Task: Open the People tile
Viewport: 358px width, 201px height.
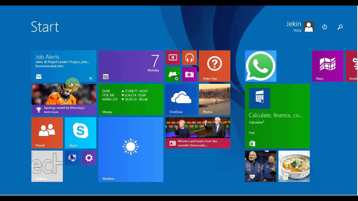Action: pos(47,133)
